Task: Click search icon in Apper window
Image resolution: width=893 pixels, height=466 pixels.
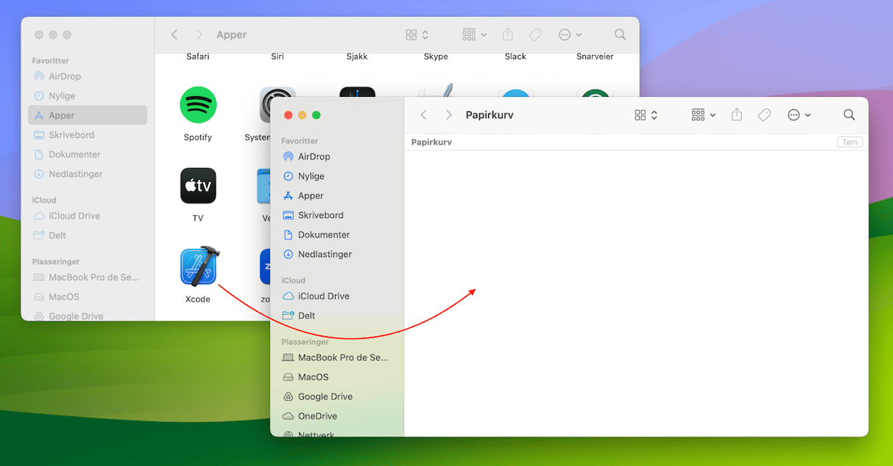Action: point(621,34)
